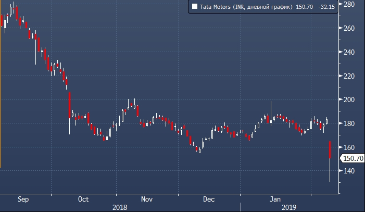Select the Sep month on time axis
The image size is (365, 212).
23,199
